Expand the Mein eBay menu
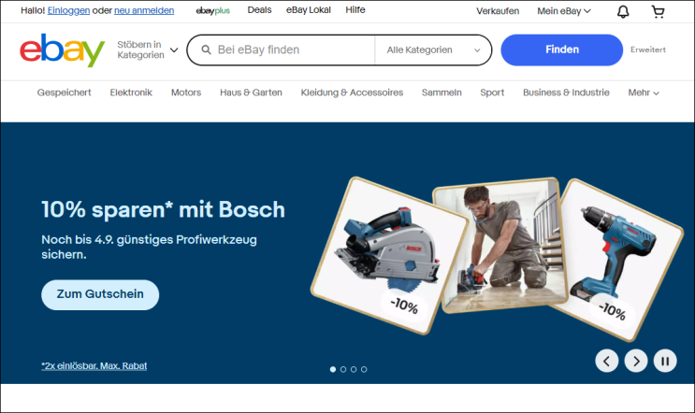This screenshot has width=695, height=413. (564, 11)
